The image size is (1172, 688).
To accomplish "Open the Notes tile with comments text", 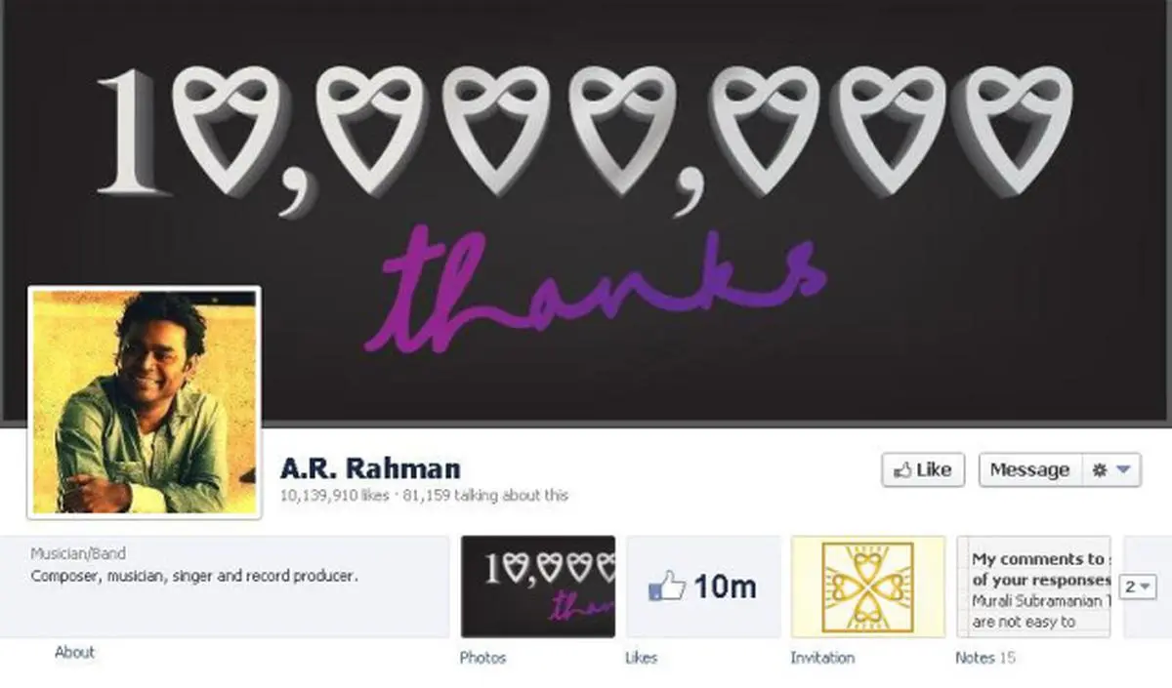I will coord(1033,587).
